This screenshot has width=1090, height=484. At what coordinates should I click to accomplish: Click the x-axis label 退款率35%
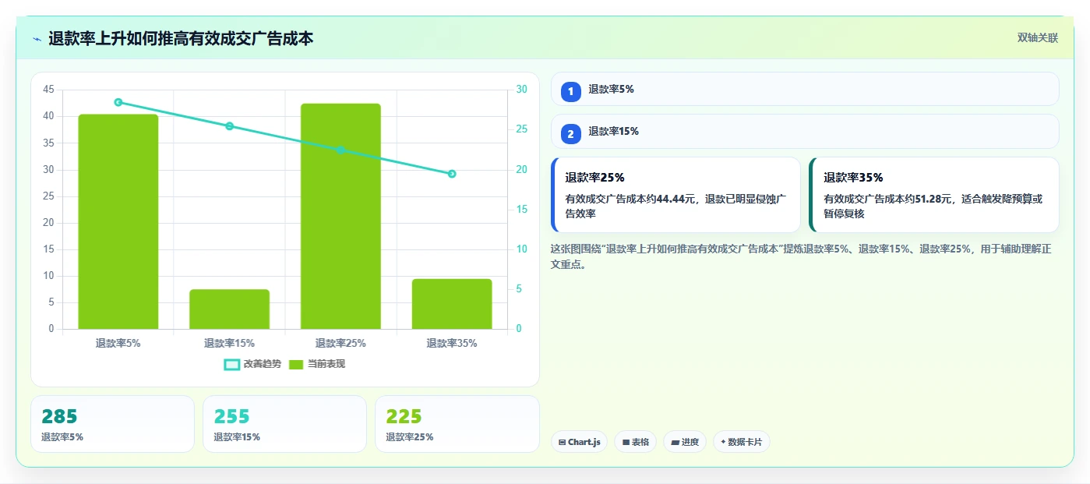(x=452, y=343)
